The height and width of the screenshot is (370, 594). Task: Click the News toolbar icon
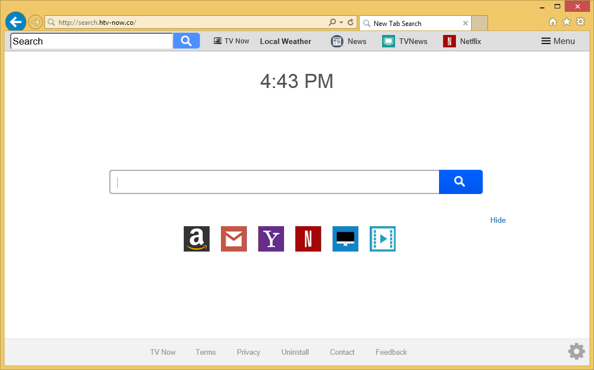point(337,41)
